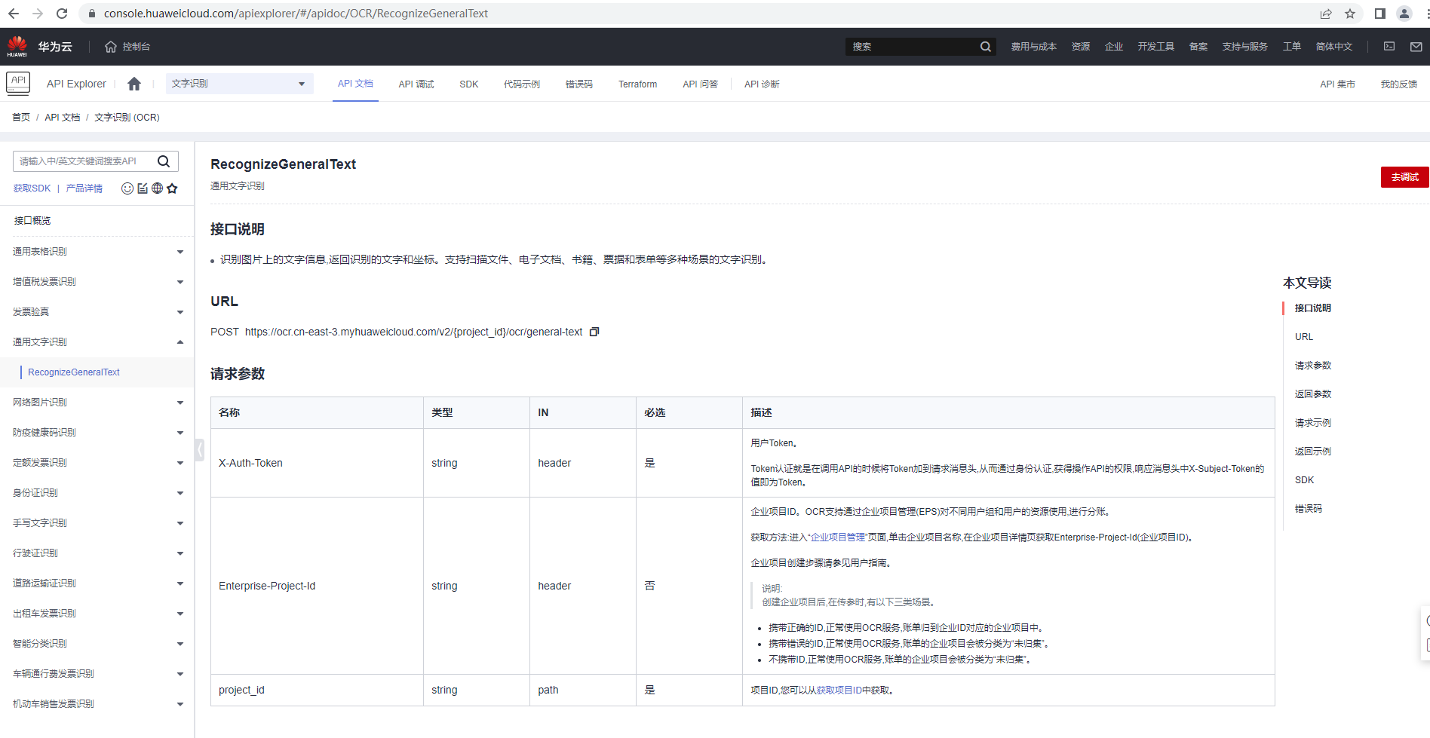
Task: Click 首页 breadcrumb link
Action: tap(21, 118)
